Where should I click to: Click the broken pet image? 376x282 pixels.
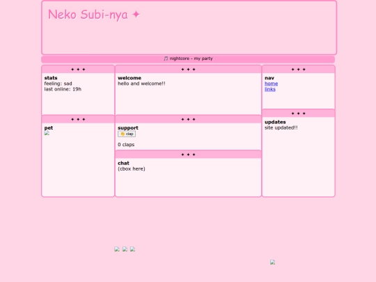pyautogui.click(x=47, y=133)
